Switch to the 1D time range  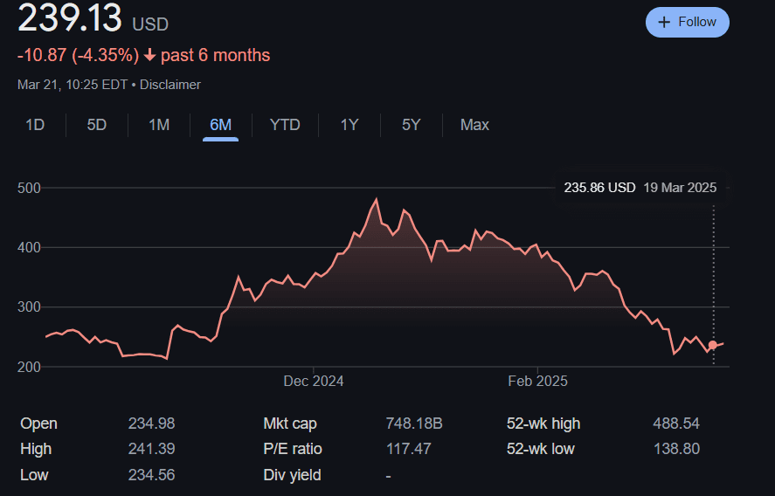[35, 125]
